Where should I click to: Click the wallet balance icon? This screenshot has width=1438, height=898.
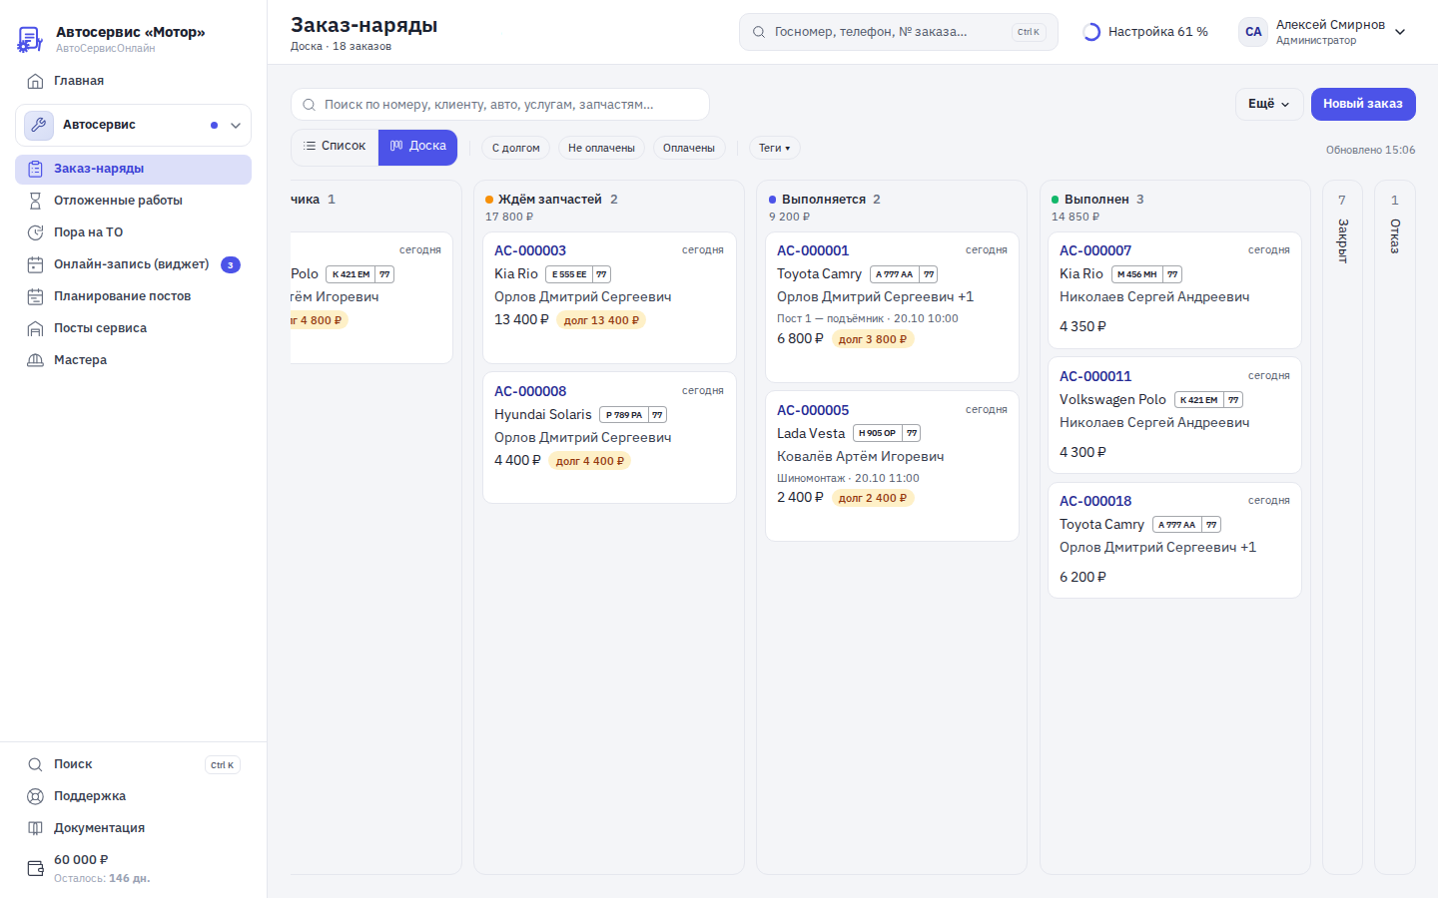tap(35, 868)
